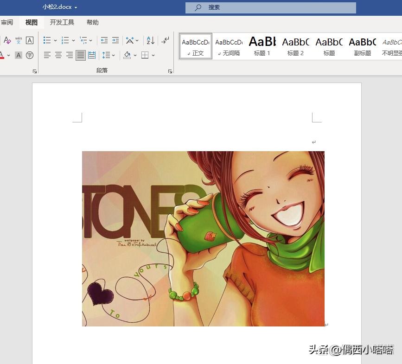The height and width of the screenshot is (364, 402).
Task: Select the cartoon girl picture in document
Action: coord(203,239)
